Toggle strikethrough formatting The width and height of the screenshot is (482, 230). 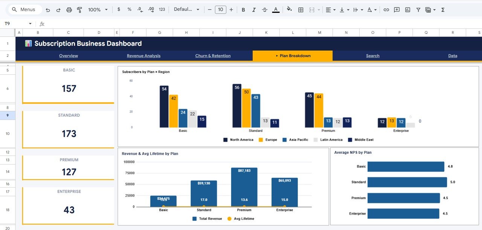point(264,9)
